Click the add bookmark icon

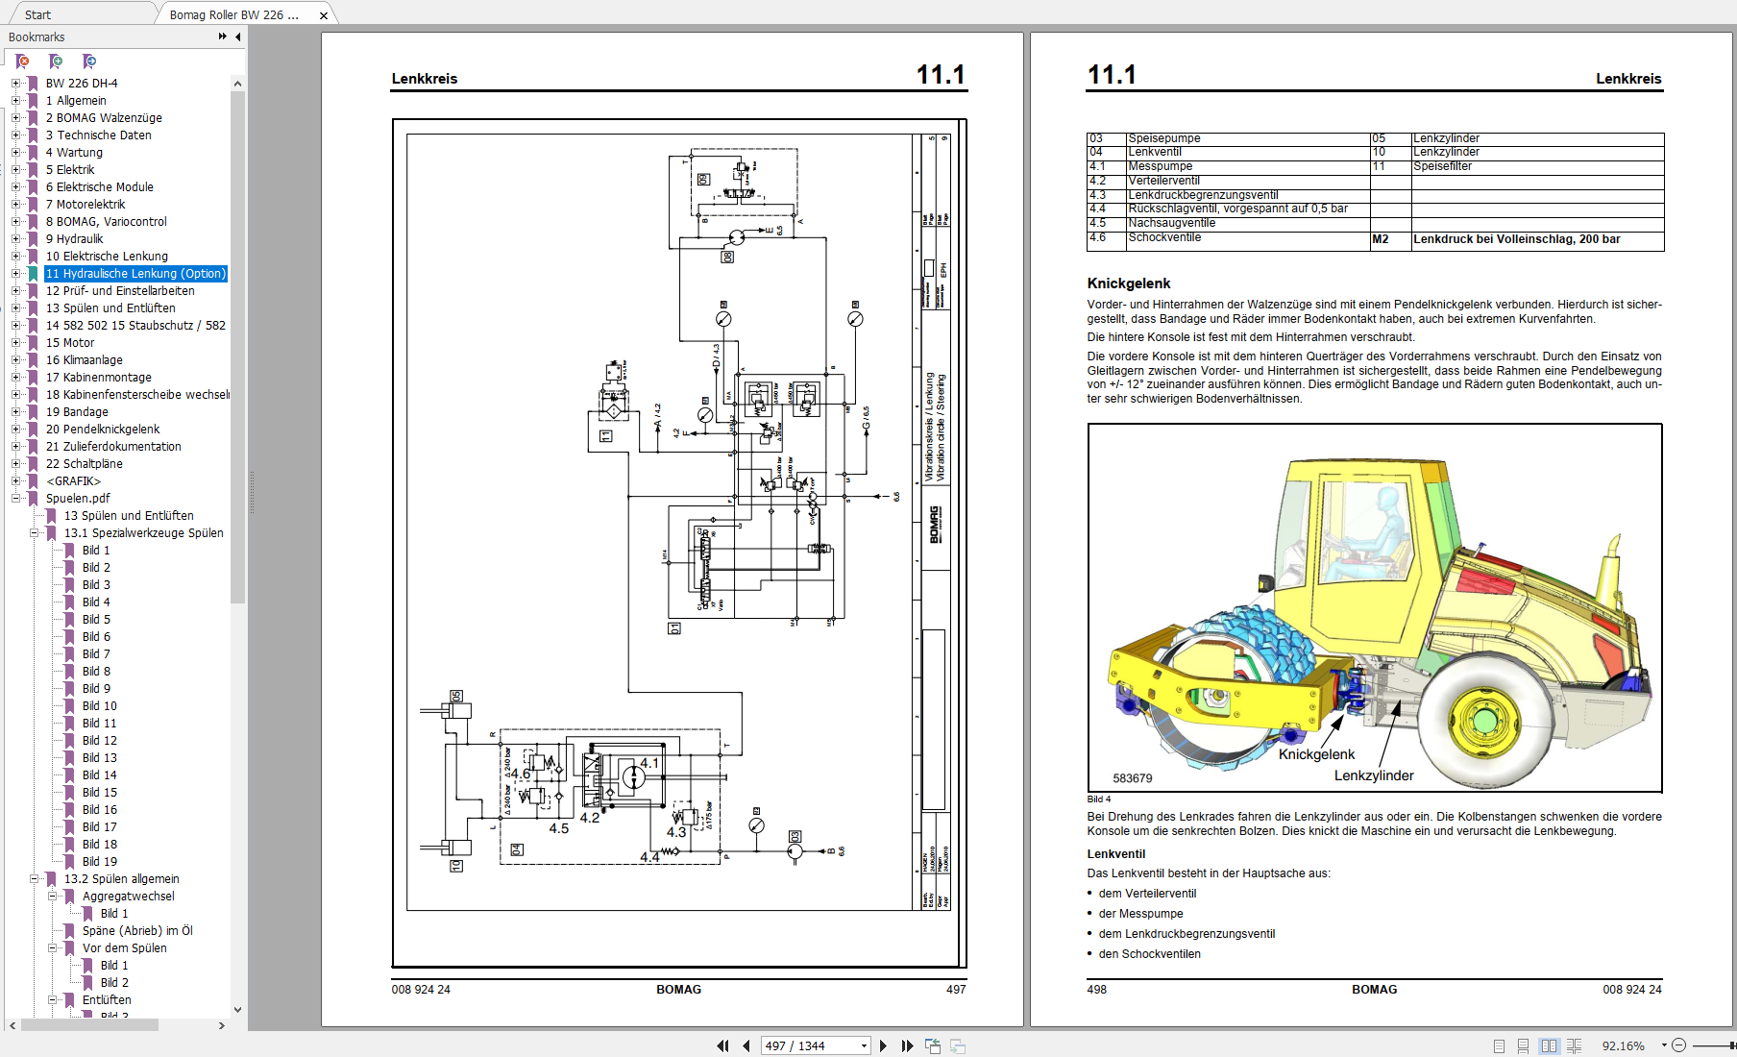click(x=56, y=61)
